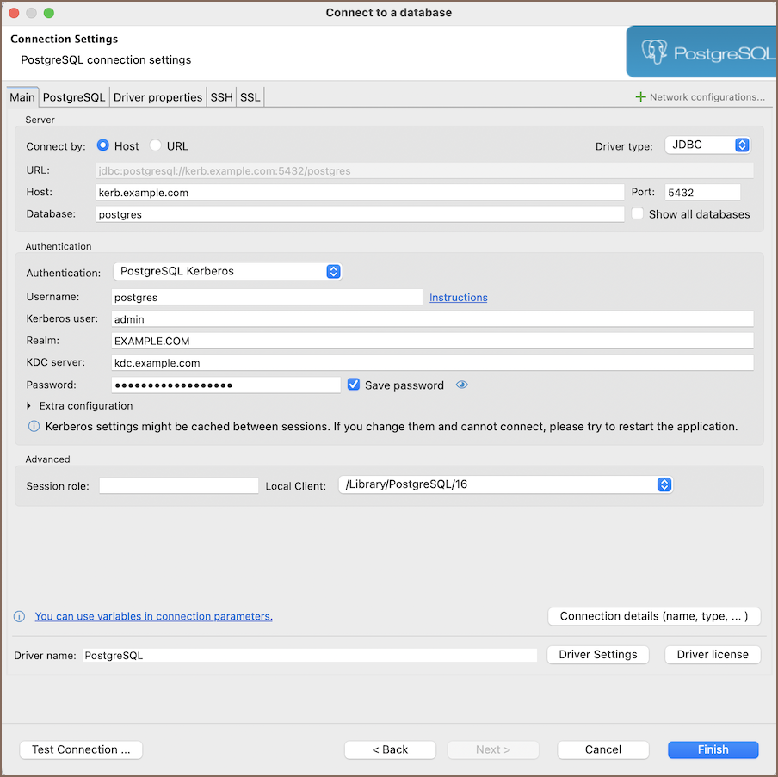Click the info icon beside Kerberos settings note
This screenshot has height=777, width=778.
click(x=34, y=426)
